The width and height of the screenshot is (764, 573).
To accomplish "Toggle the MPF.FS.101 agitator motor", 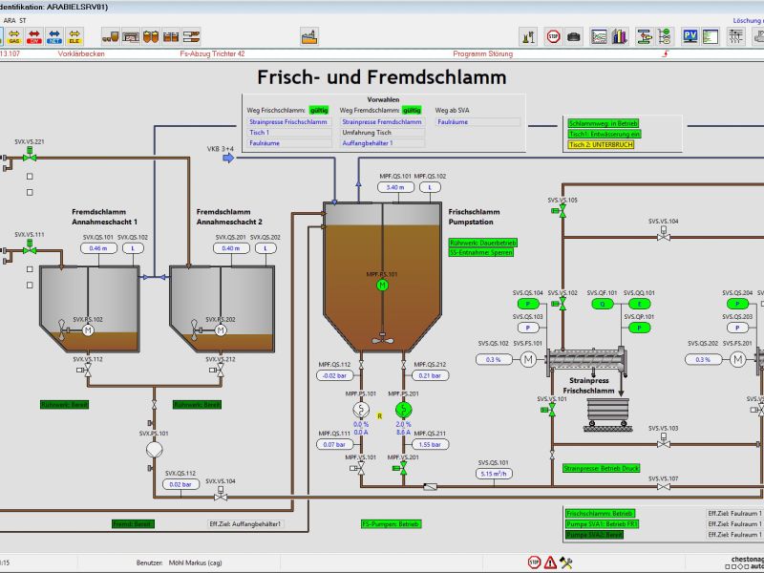I will click(382, 285).
